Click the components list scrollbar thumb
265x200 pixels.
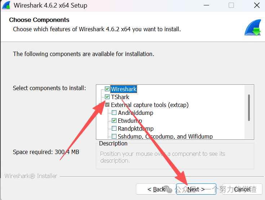[249, 108]
